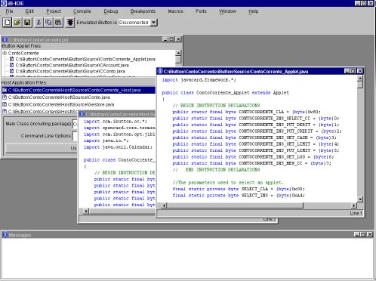The width and height of the screenshot is (376, 281).
Task: Close the ContoCorrente_Applet.java editor window
Action: (x=360, y=71)
